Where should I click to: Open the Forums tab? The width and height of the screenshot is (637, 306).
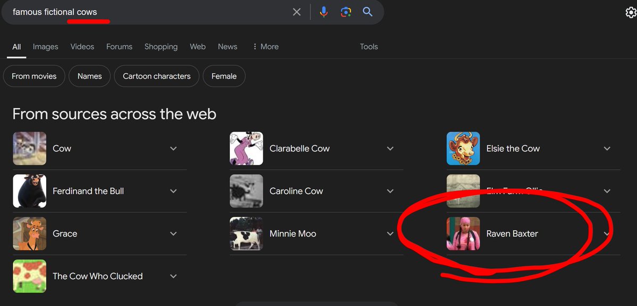(119, 47)
